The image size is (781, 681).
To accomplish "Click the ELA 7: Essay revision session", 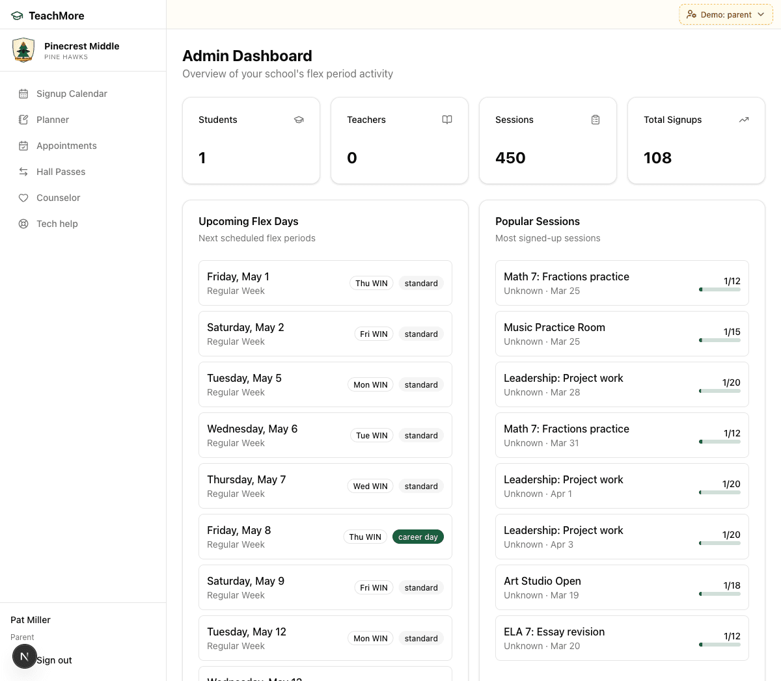I will (x=622, y=638).
